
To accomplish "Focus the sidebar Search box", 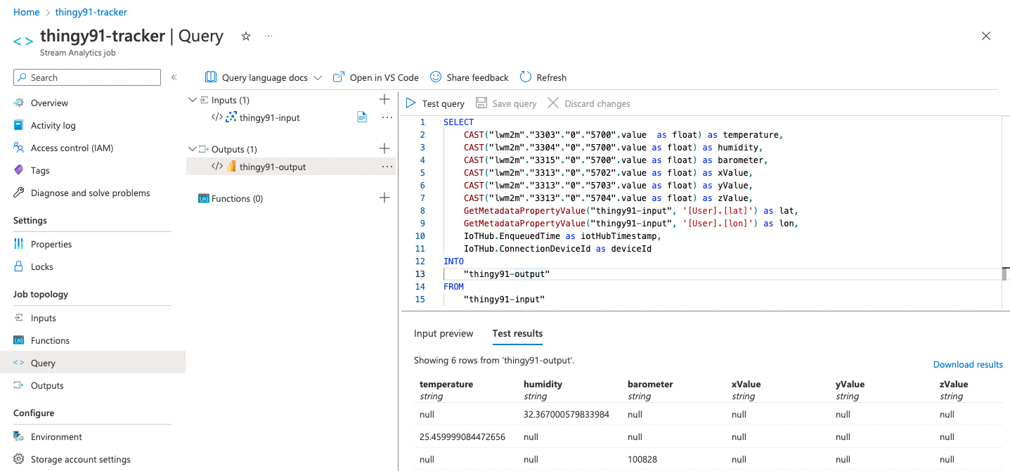I will pyautogui.click(x=87, y=77).
